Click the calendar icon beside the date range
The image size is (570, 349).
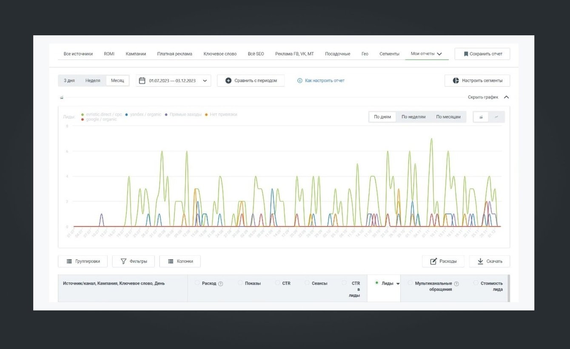tap(142, 80)
